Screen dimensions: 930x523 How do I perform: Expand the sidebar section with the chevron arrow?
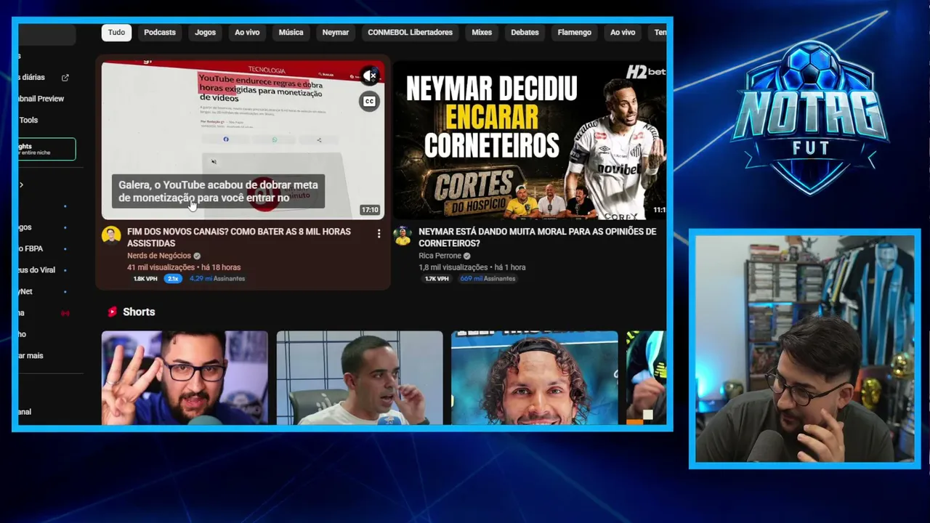click(x=21, y=185)
